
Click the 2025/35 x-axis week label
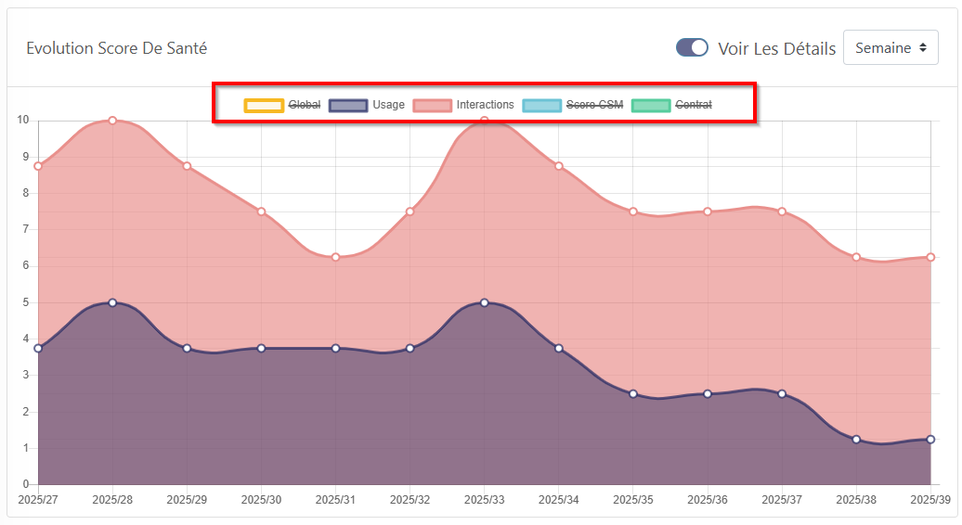(632, 500)
